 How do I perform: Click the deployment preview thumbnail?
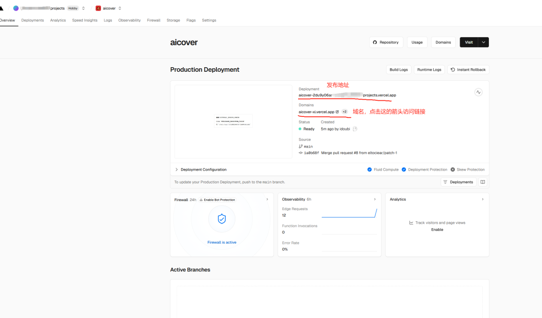point(233,121)
